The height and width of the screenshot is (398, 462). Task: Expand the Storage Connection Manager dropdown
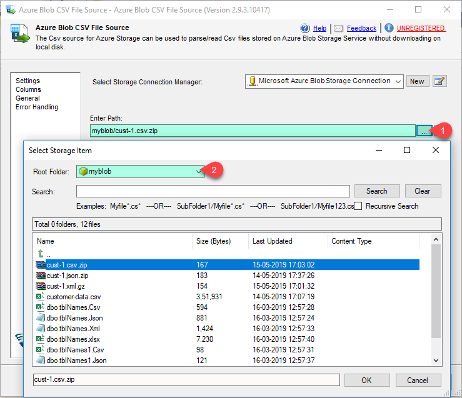[x=398, y=82]
